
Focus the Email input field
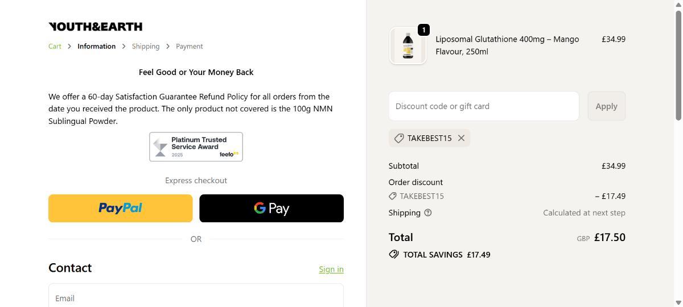pos(196,297)
